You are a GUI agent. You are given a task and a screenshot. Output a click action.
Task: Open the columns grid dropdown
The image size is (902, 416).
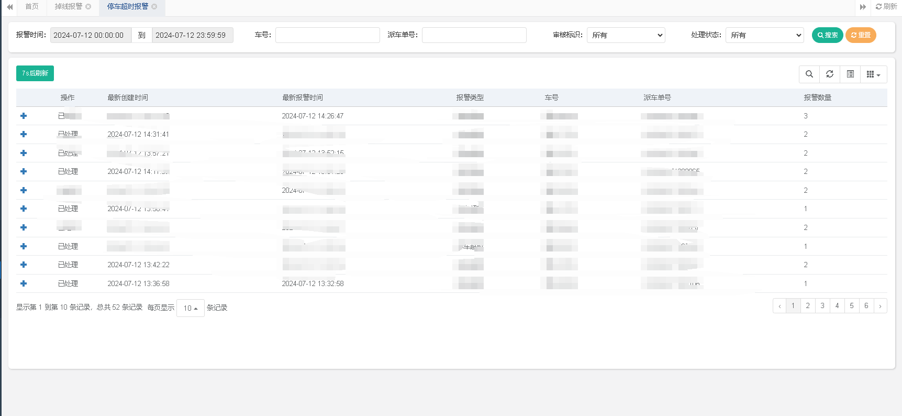(x=873, y=74)
